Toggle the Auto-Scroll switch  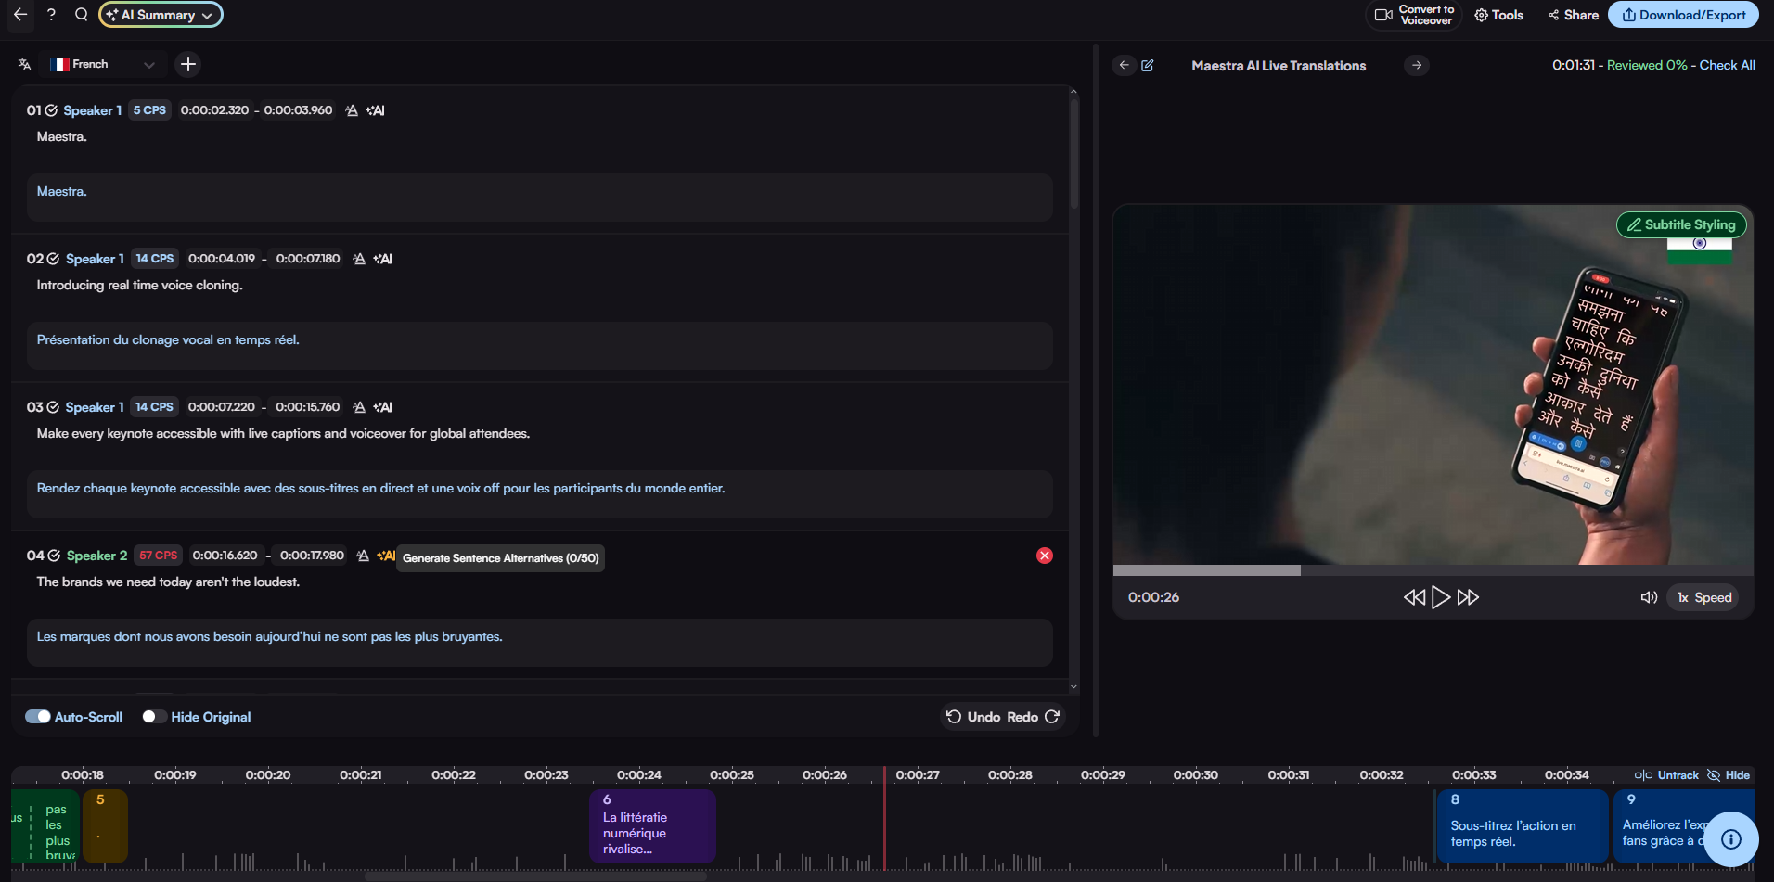(x=38, y=717)
